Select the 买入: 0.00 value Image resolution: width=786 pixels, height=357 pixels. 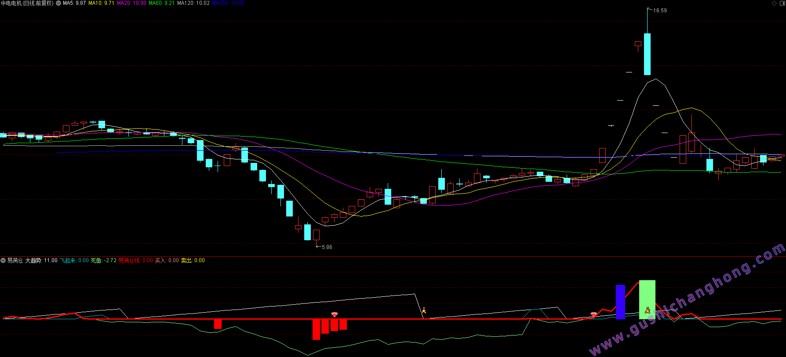(167, 260)
